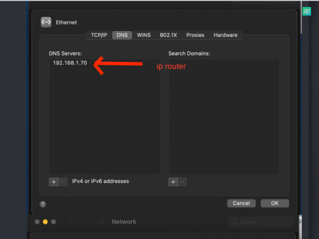This screenshot has height=239, width=319.
Task: Click the magnifier icon in Search field
Action: pyautogui.click(x=235, y=222)
